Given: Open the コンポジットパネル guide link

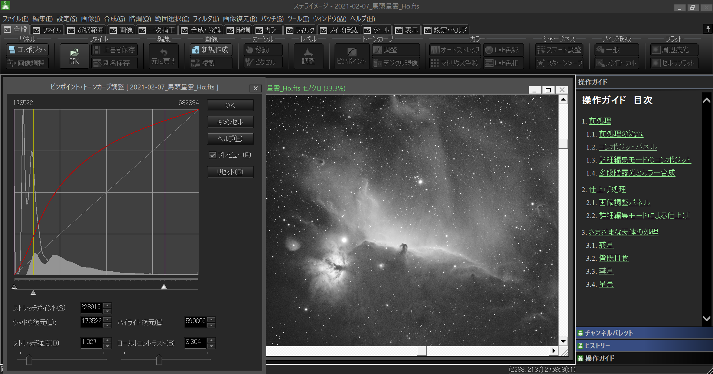Looking at the screenshot, I should (628, 147).
